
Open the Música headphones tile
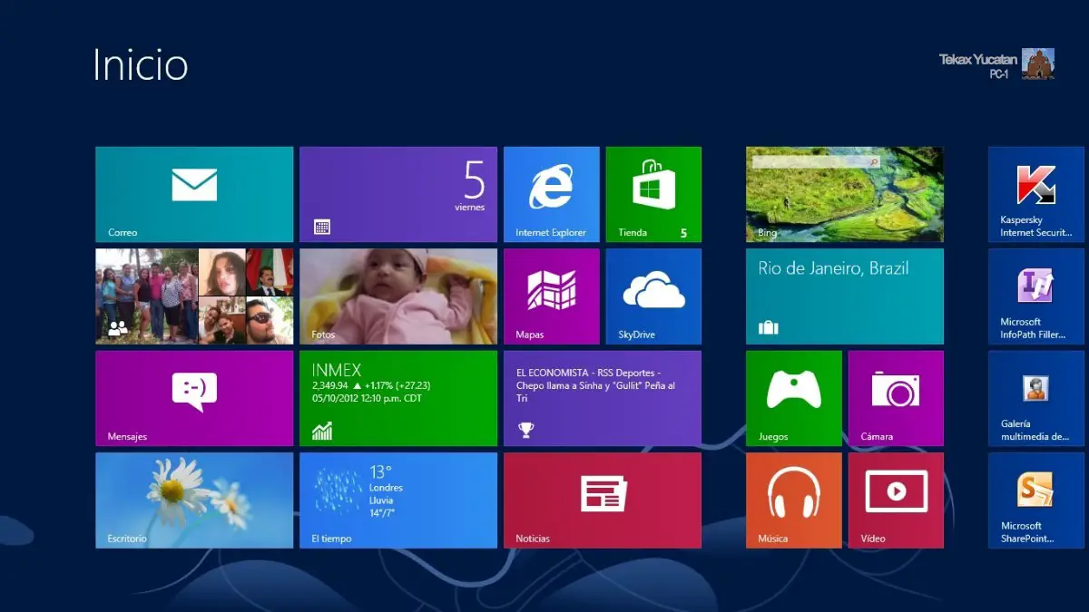794,500
